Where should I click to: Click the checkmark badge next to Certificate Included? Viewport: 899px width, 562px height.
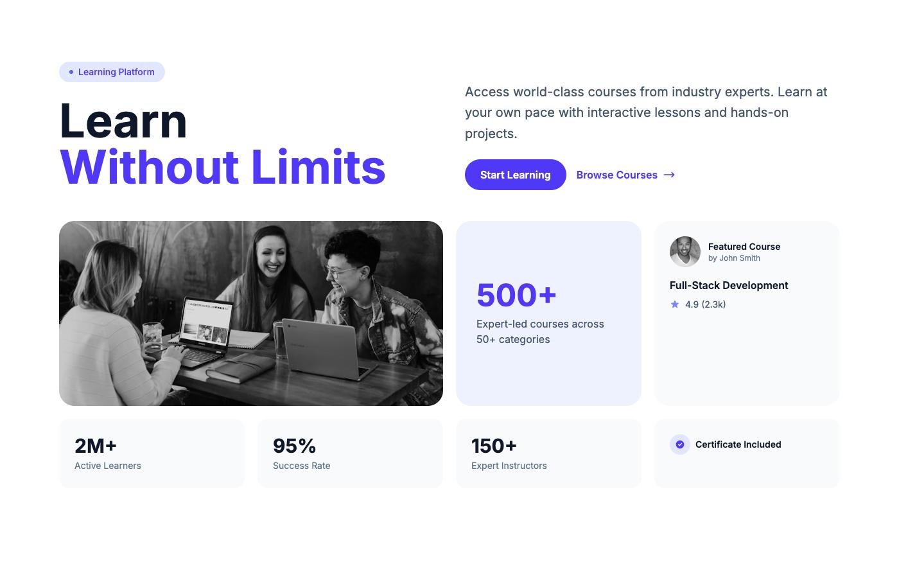click(x=680, y=444)
